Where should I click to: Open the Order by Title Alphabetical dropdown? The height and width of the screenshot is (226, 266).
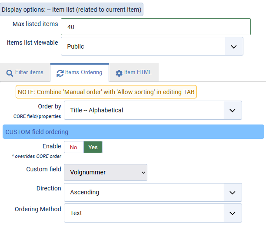point(153,110)
